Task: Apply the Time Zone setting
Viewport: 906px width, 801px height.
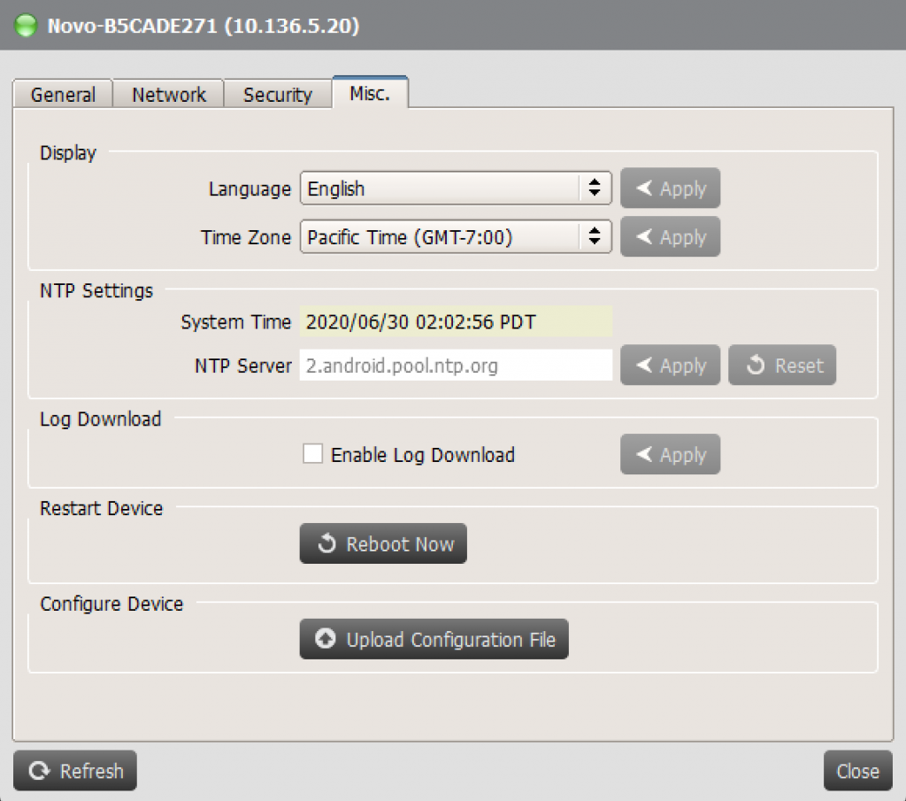Action: [671, 236]
